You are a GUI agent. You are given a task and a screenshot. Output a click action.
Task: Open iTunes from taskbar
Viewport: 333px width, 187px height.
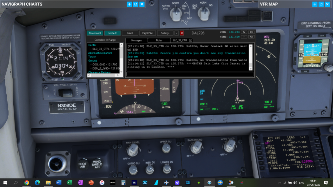point(102,183)
